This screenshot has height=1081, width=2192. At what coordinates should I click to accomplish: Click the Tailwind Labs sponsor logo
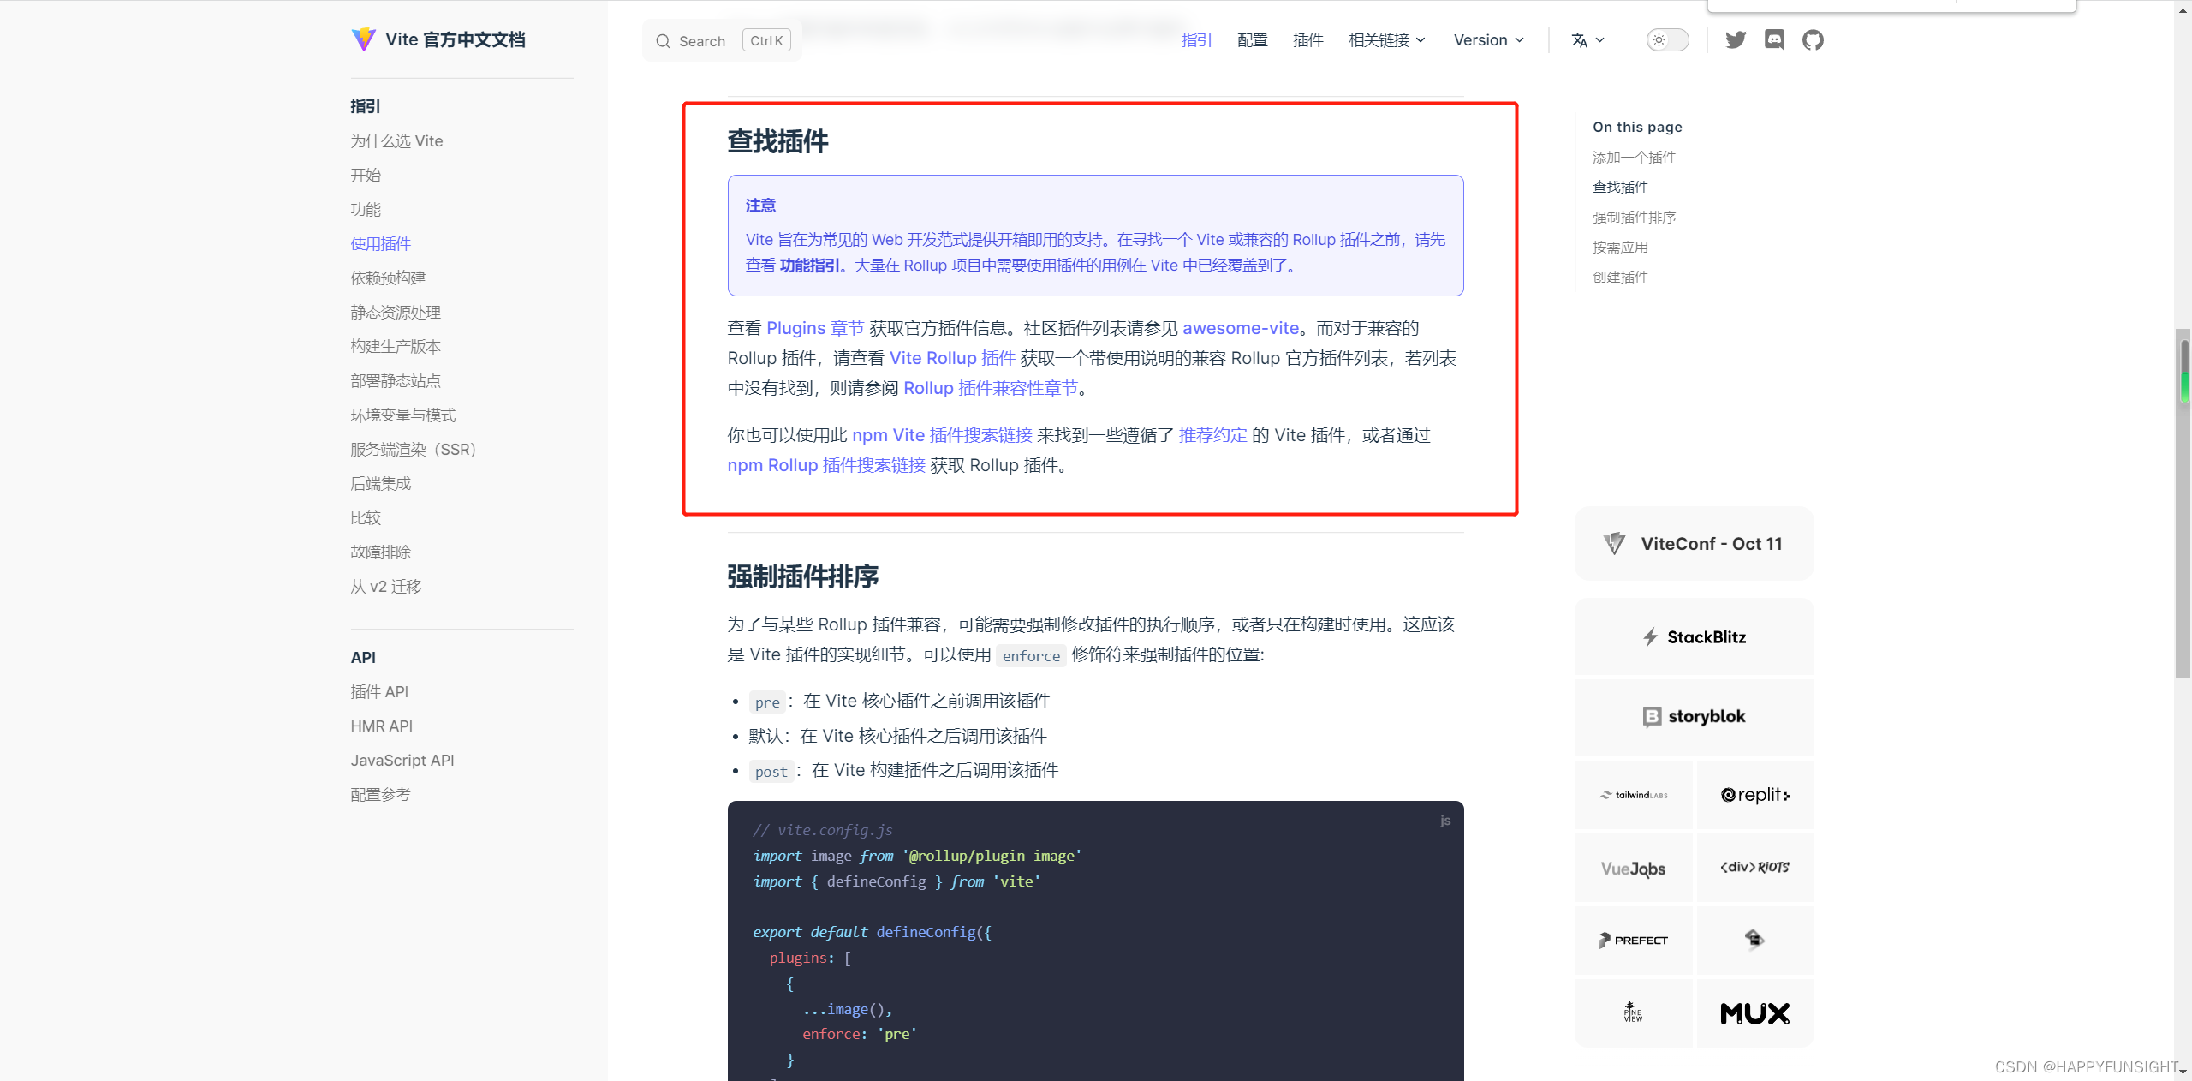point(1632,794)
